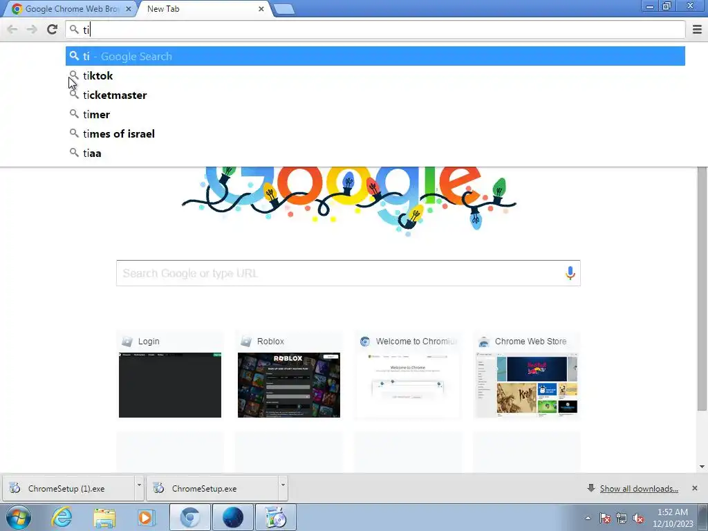Click the search icon beside tiaa suggestion
708x531 pixels.
pyautogui.click(x=74, y=153)
